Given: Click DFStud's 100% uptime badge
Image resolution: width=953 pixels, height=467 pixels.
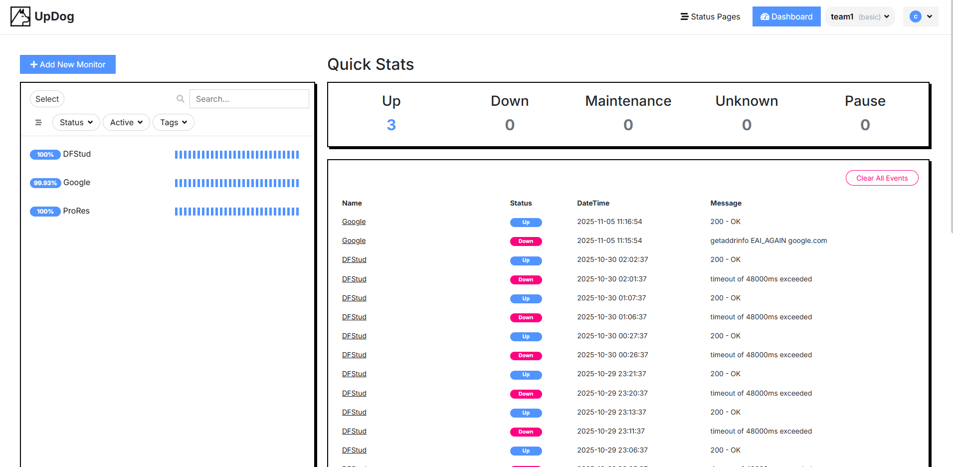Looking at the screenshot, I should tap(45, 155).
